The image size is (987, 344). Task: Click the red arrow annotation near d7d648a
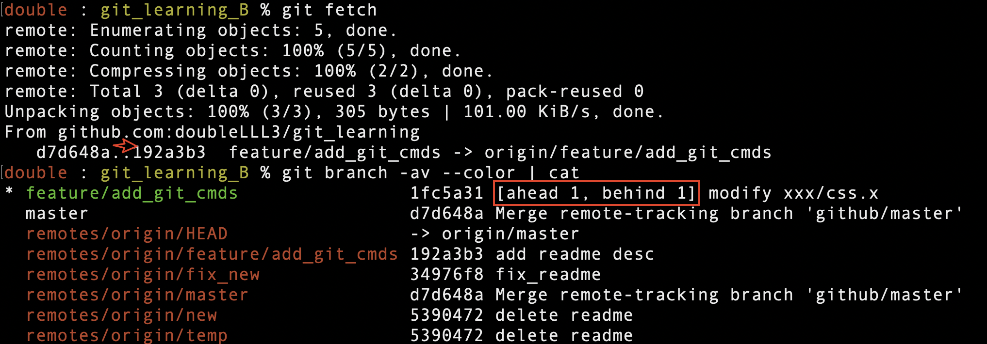coord(126,145)
